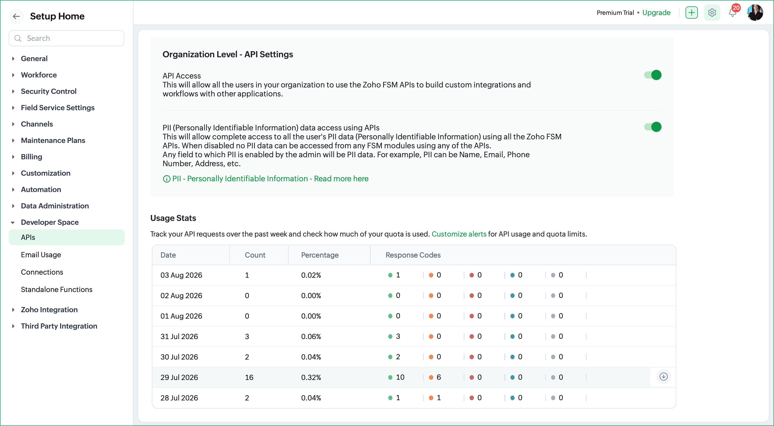Open the settings gear icon
774x426 pixels.
tap(712, 13)
